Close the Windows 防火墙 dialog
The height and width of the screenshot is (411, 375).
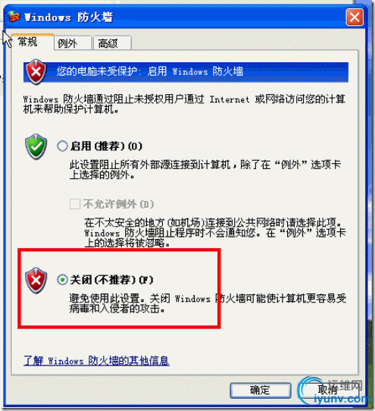point(355,17)
